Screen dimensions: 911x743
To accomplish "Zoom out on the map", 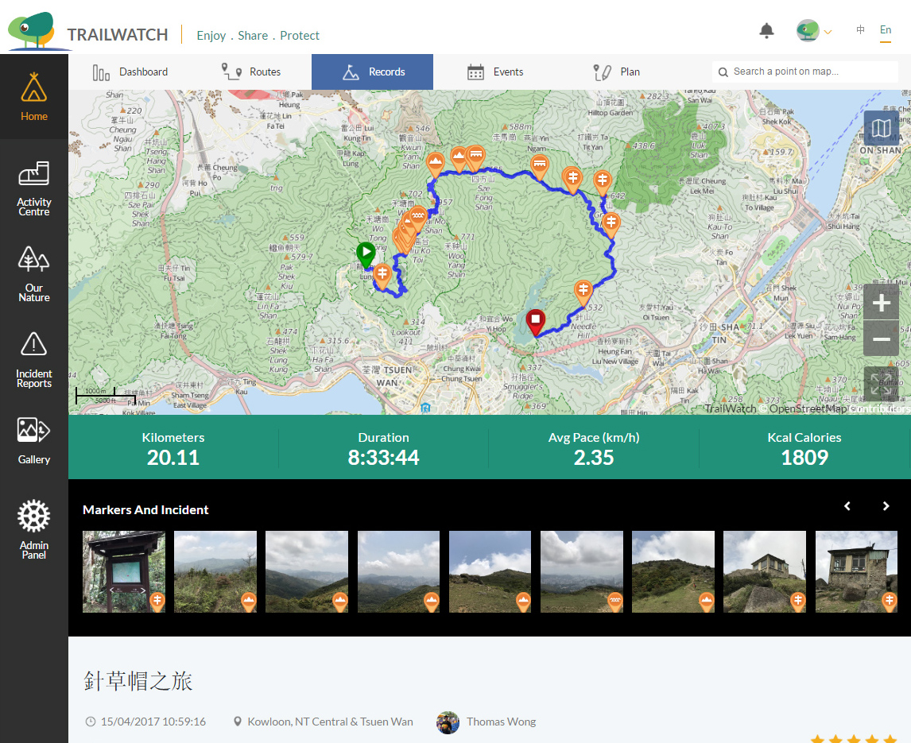I will (881, 339).
